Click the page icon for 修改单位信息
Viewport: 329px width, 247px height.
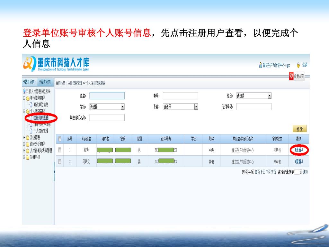point(31,105)
